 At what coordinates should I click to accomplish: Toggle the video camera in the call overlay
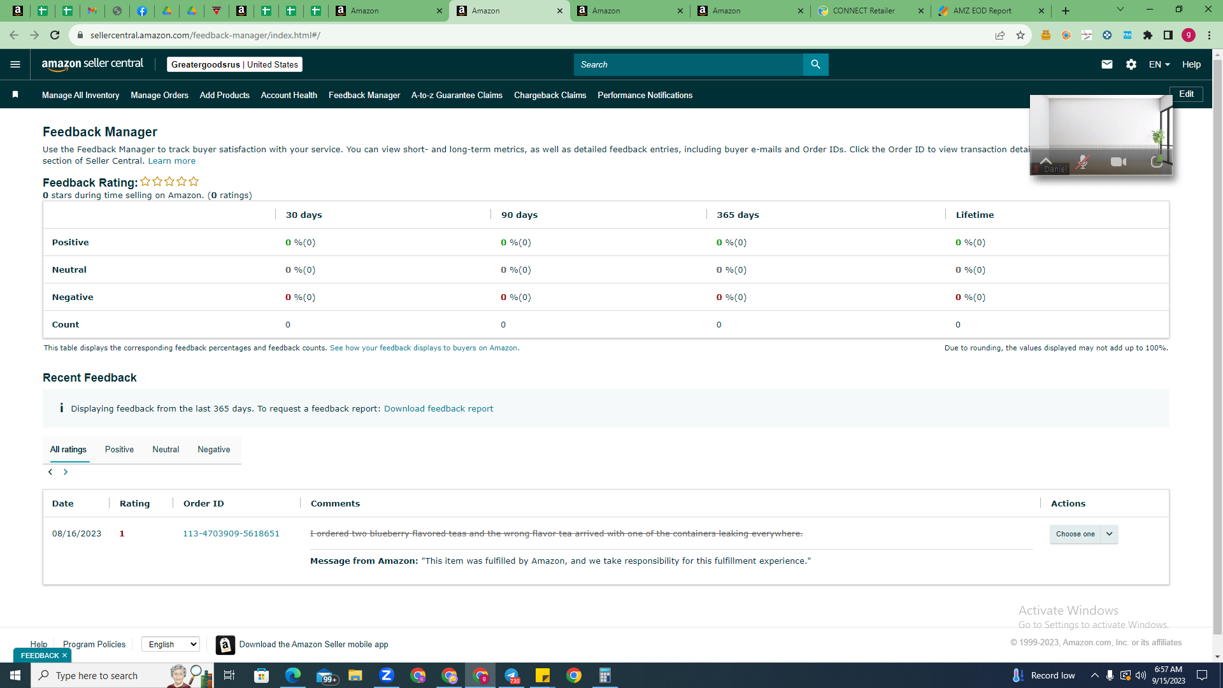point(1119,162)
